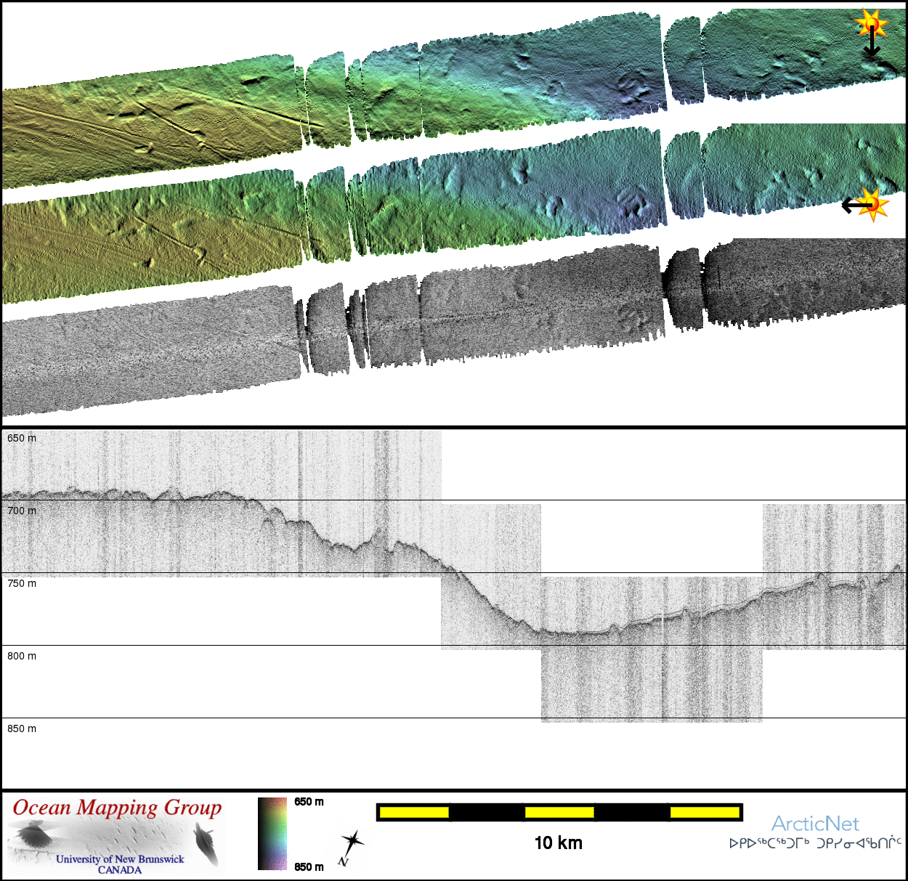Click the ArcticNet logo text
The image size is (908, 881).
(x=815, y=824)
